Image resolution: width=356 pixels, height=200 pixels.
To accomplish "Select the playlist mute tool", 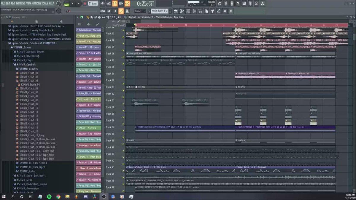I will (x=100, y=17).
